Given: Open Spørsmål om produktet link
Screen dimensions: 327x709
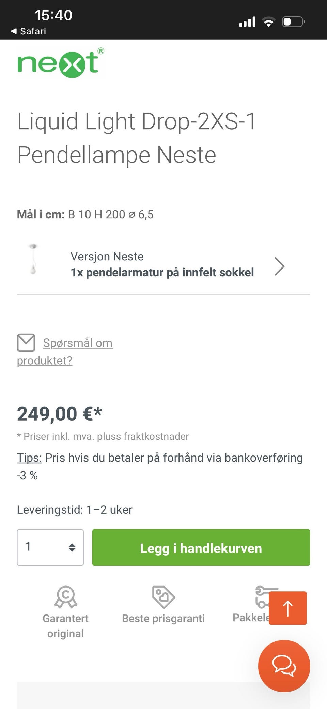Looking at the screenshot, I should pos(65,351).
